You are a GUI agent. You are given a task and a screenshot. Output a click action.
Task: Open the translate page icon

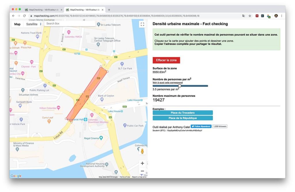coord(244,16)
